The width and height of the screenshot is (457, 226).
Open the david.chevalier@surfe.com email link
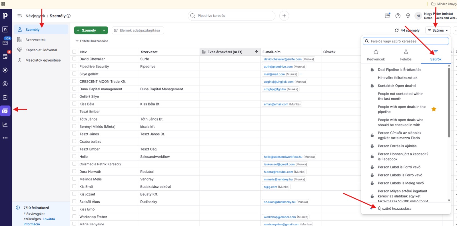tap(282, 59)
